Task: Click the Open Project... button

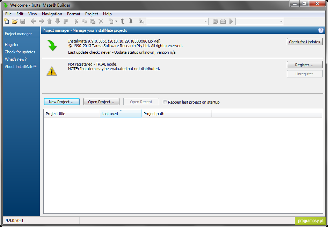Action: tap(101, 102)
